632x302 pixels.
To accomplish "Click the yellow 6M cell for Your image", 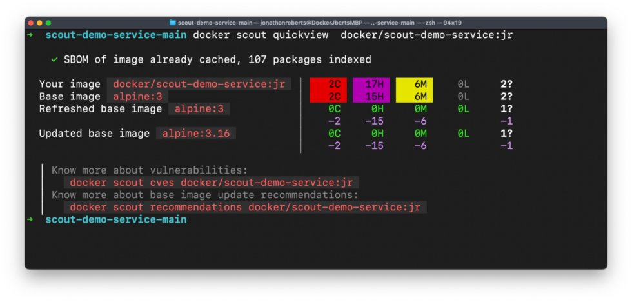I will coord(414,85).
